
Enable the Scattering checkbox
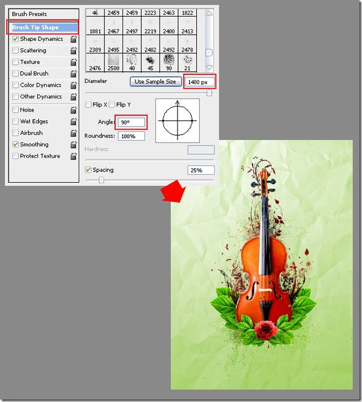click(x=15, y=50)
